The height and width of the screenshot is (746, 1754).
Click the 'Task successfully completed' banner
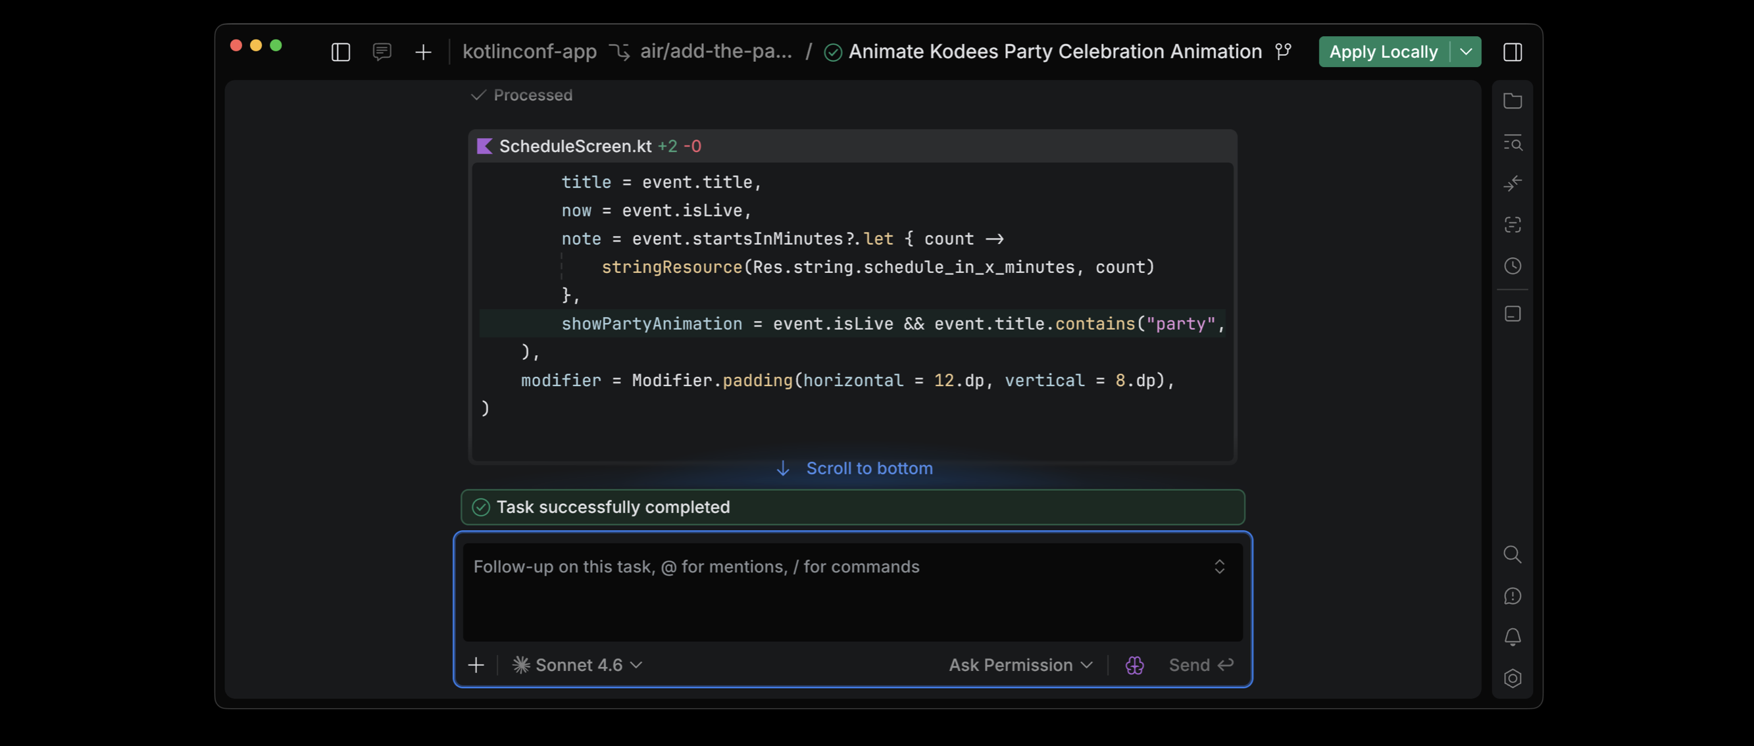coord(853,507)
